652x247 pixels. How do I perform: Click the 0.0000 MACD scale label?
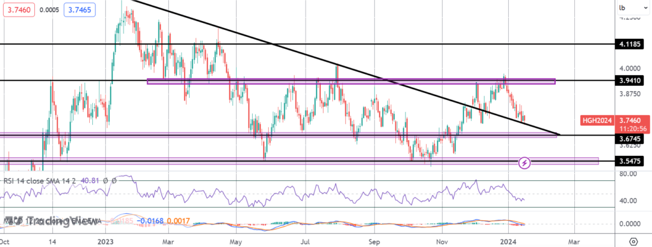pyautogui.click(x=630, y=223)
